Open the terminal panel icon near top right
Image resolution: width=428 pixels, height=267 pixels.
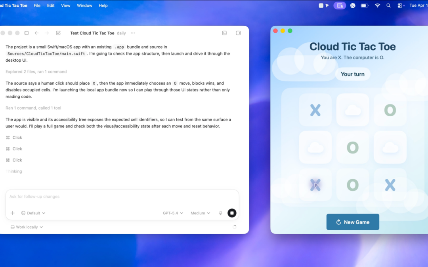coord(224,33)
